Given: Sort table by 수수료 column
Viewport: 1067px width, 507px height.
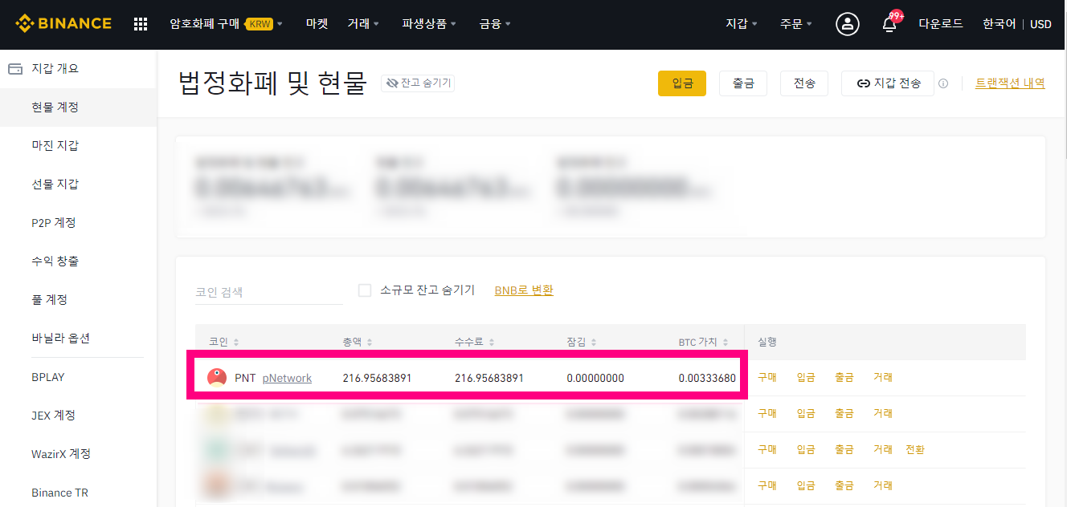Looking at the screenshot, I should 475,343.
